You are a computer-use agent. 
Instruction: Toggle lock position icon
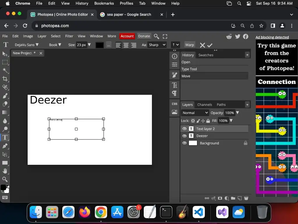(x=203, y=121)
